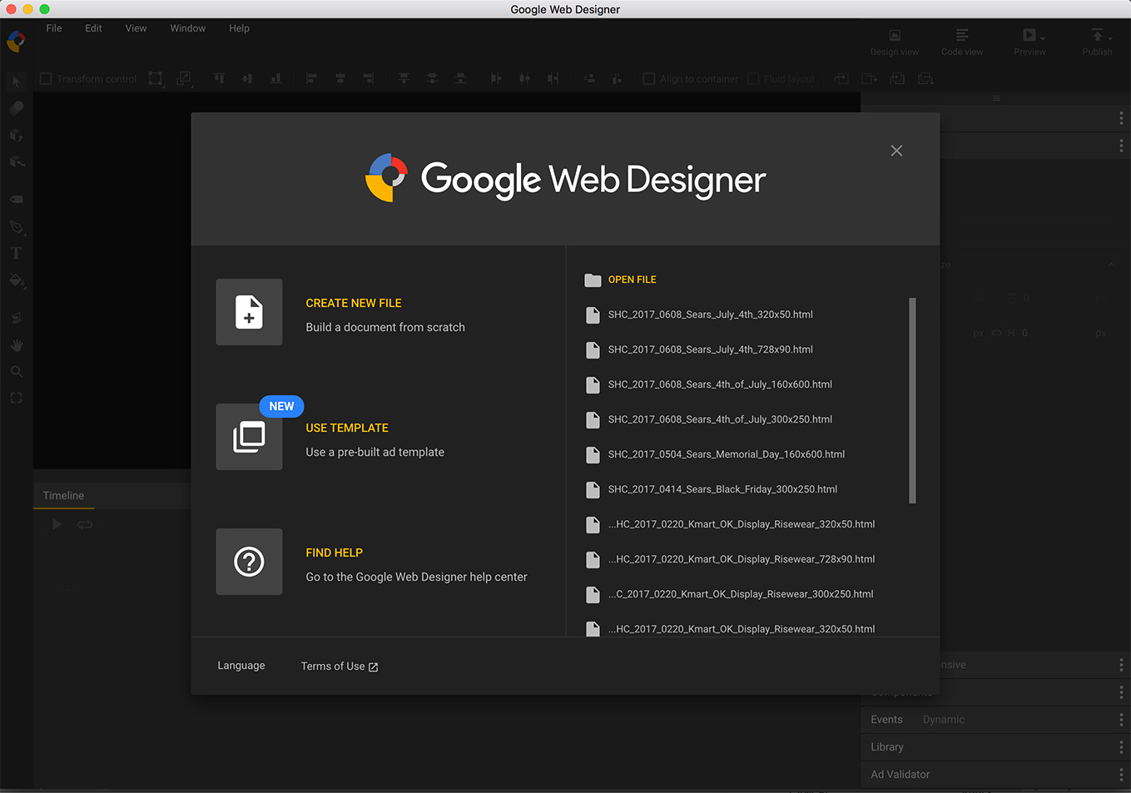Select the 3D object translate tool
Viewport: 1131px width, 793px height.
[x=16, y=161]
